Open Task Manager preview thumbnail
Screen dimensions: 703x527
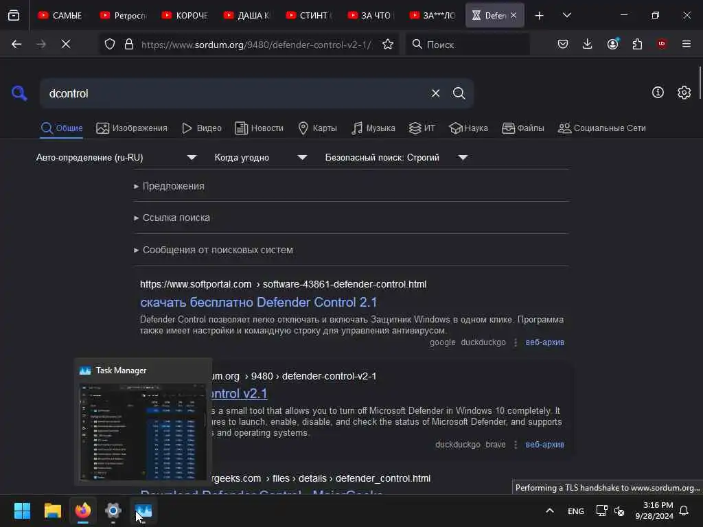tap(143, 432)
